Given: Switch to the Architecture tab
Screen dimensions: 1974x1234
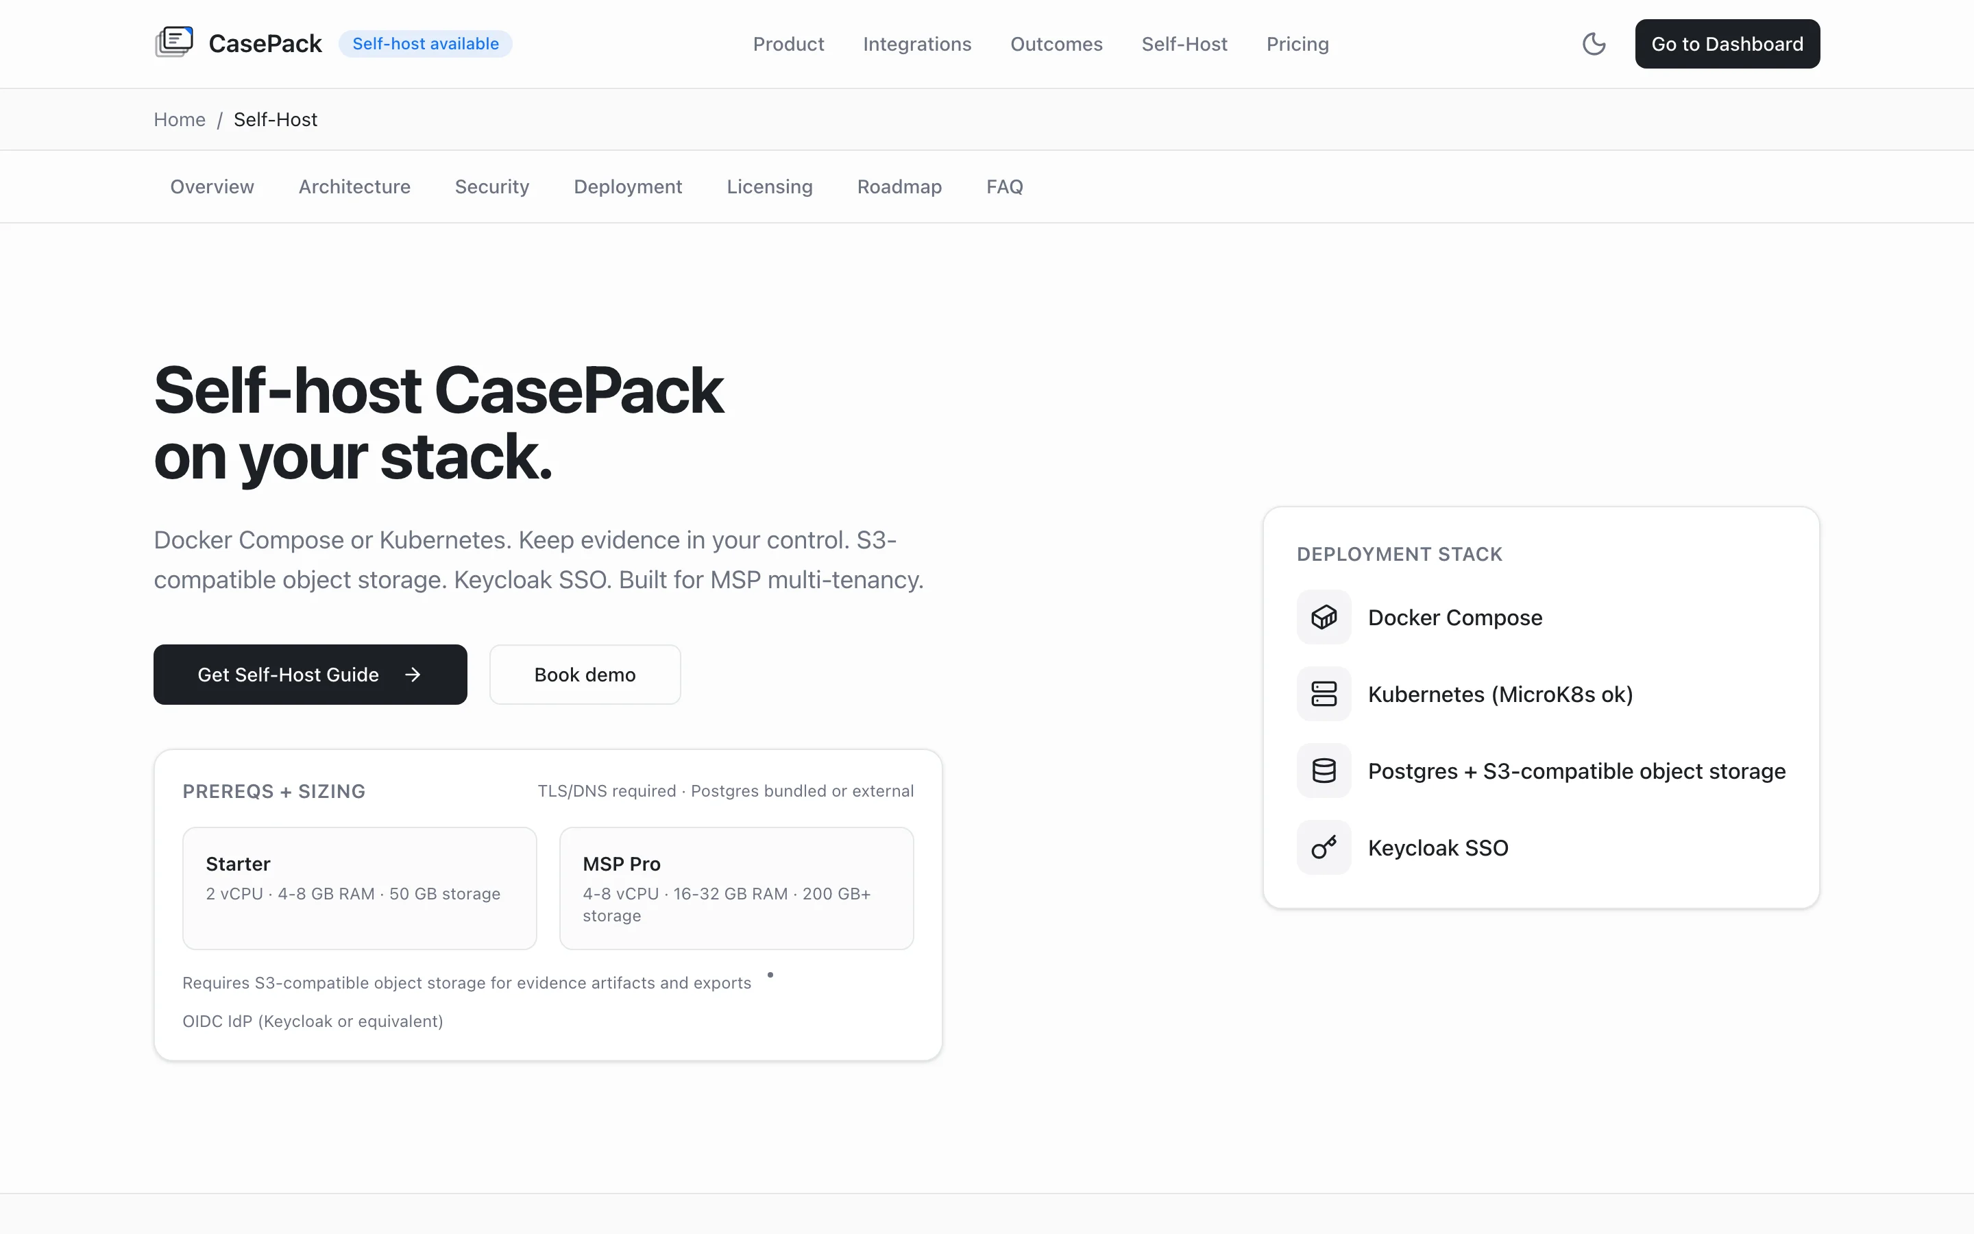Looking at the screenshot, I should [x=354, y=186].
